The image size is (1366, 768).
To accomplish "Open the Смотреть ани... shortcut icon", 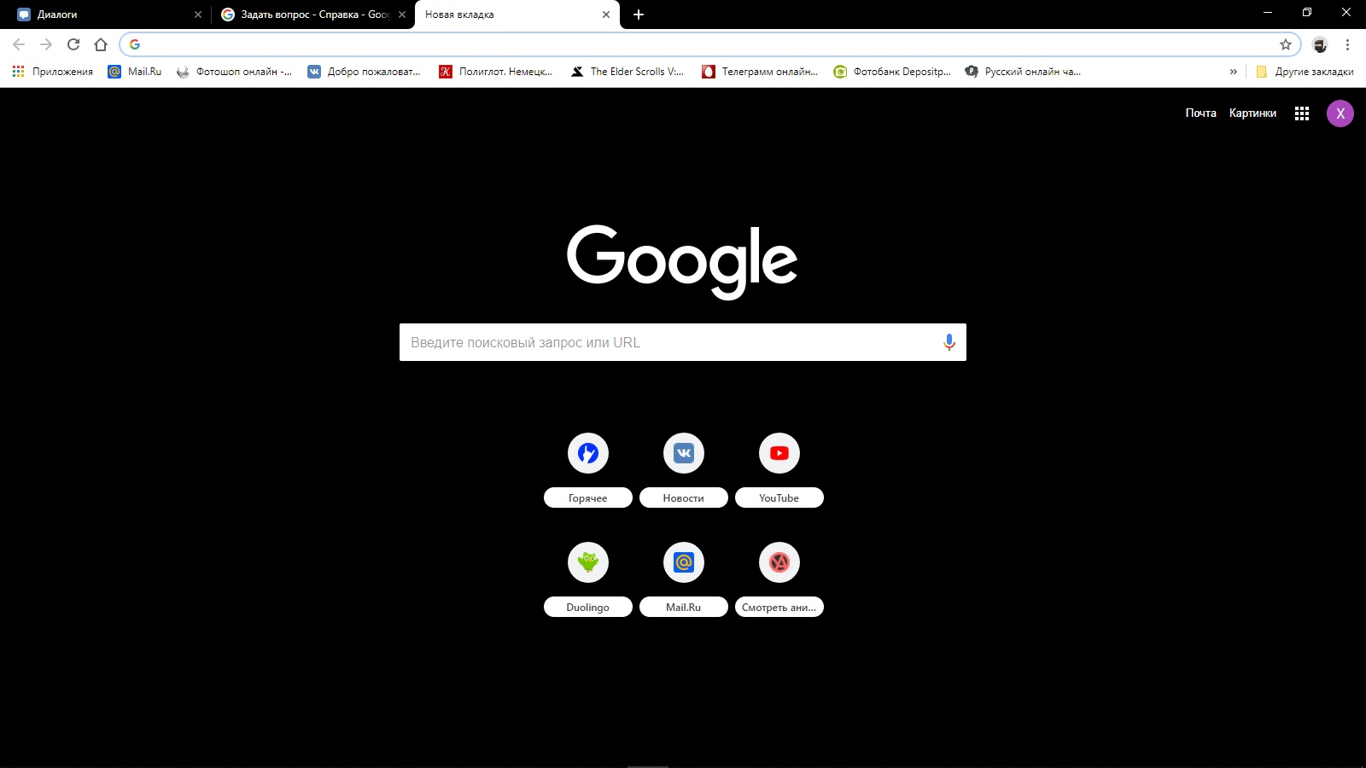I will [779, 562].
